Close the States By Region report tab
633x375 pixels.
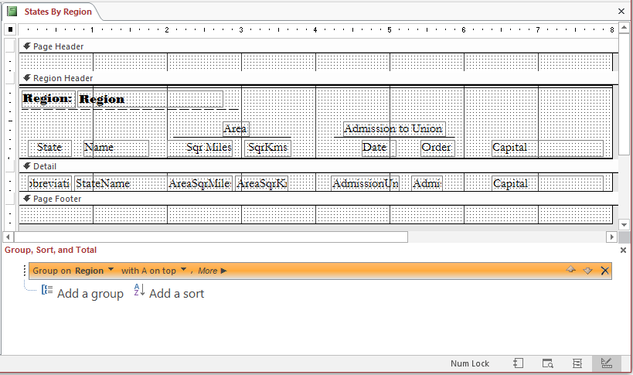coord(621,12)
